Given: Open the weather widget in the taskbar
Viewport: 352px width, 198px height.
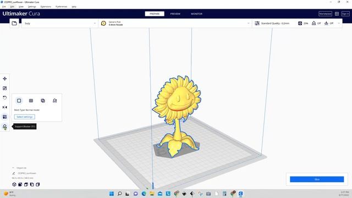Looking at the screenshot, I should pyautogui.click(x=9, y=194).
